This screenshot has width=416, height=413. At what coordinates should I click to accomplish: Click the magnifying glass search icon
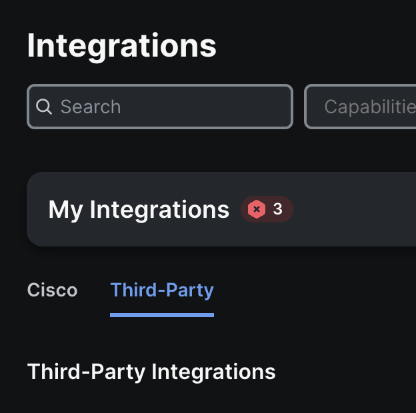click(44, 107)
